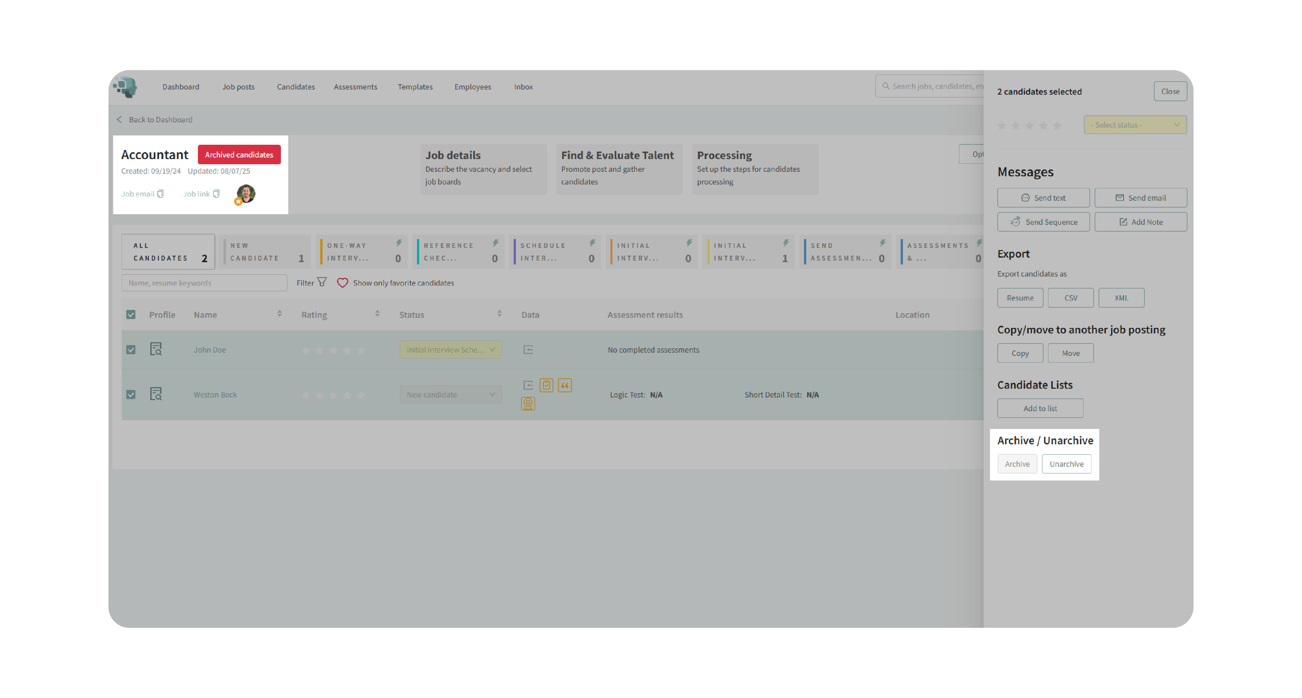Open the Select status dropdown
This screenshot has width=1302, height=698.
coord(1135,125)
